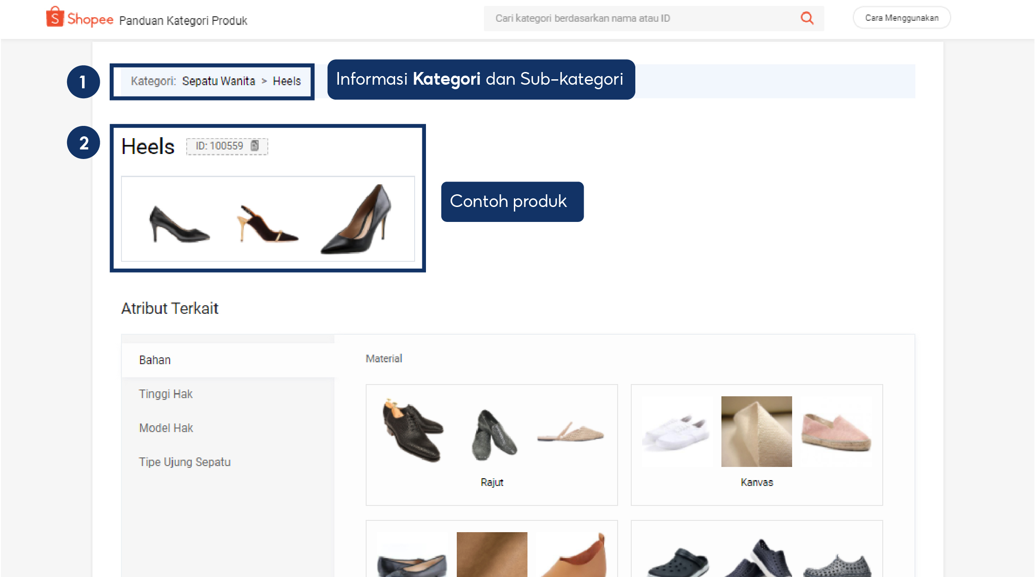This screenshot has width=1035, height=577.
Task: Click the orange search magnifier icon
Action: point(807,18)
